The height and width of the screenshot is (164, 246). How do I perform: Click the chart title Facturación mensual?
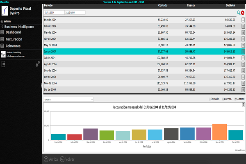pyautogui.click(x=144, y=107)
